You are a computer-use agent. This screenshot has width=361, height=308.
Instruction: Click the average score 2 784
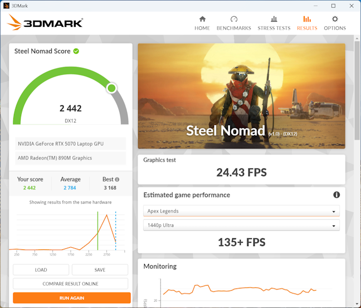pyautogui.click(x=70, y=188)
